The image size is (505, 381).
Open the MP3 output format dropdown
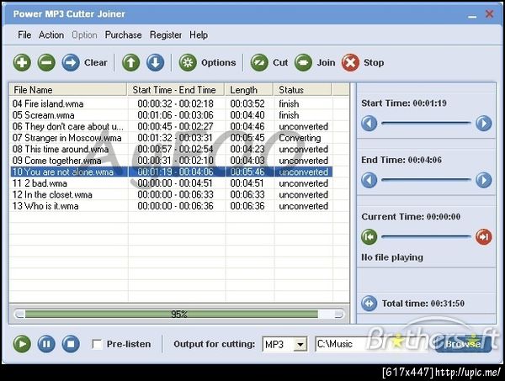click(300, 345)
